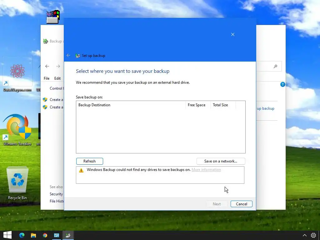Open File Explorer from taskbar
The width and height of the screenshot is (320, 240).
(33, 235)
